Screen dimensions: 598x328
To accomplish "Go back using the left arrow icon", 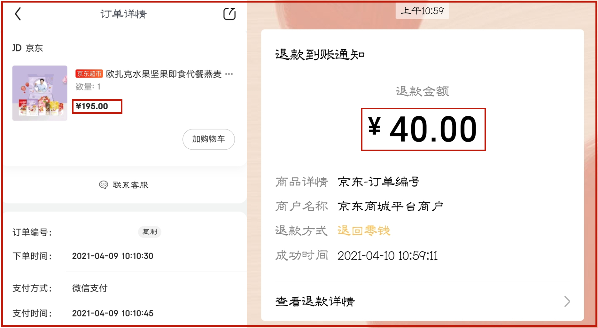I will click(18, 14).
